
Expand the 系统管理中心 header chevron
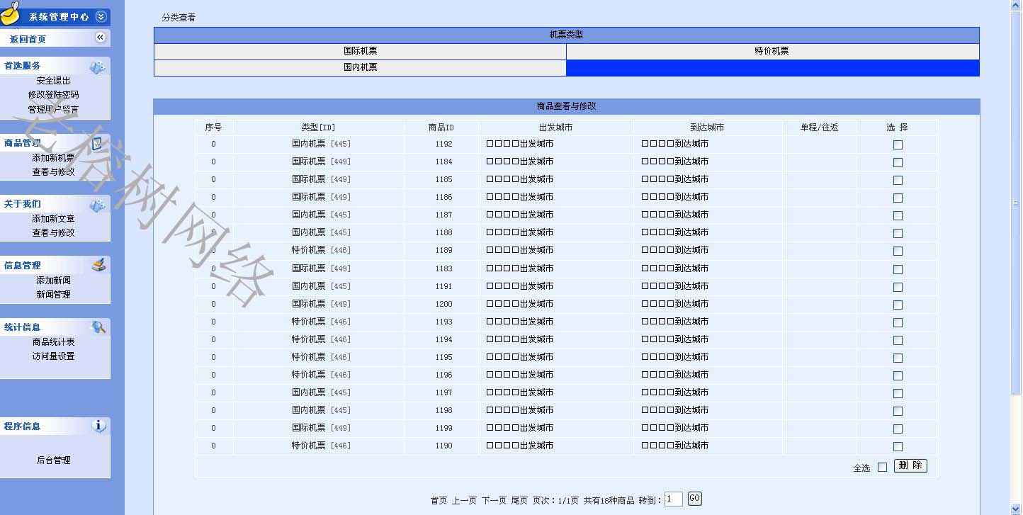point(101,16)
